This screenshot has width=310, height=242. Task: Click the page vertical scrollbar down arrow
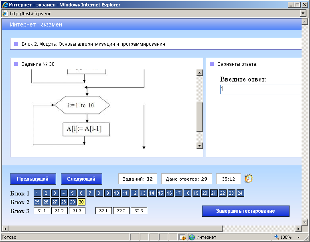[304, 222]
